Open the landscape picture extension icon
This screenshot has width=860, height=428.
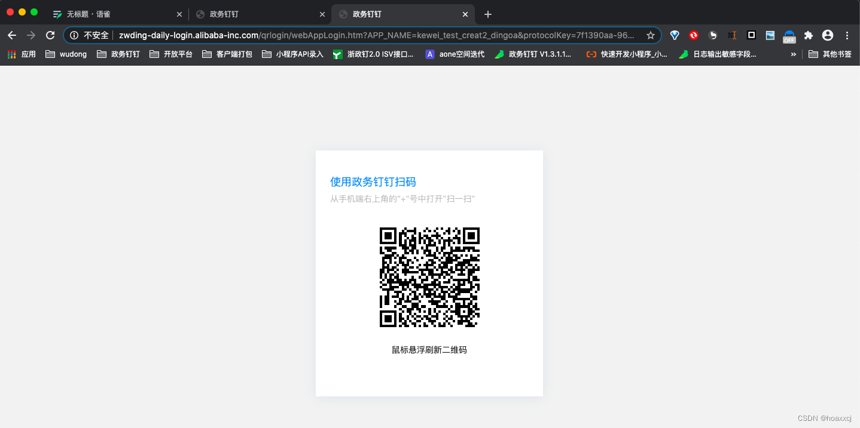(x=770, y=35)
